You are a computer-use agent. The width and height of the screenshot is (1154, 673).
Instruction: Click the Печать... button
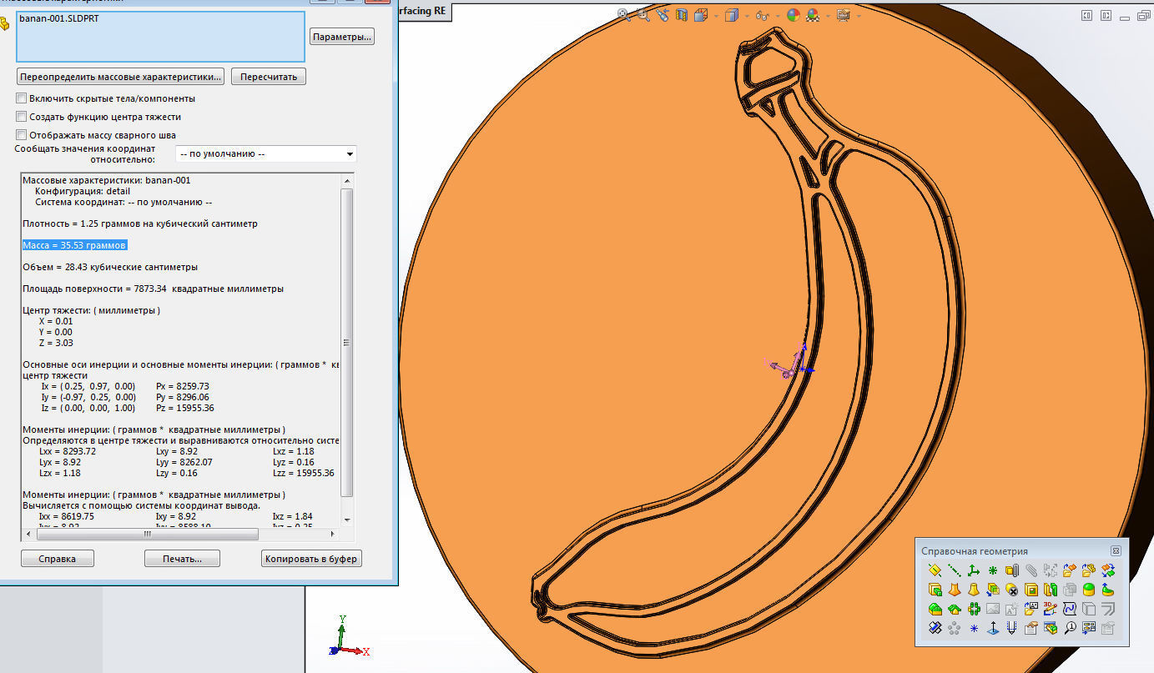point(182,559)
